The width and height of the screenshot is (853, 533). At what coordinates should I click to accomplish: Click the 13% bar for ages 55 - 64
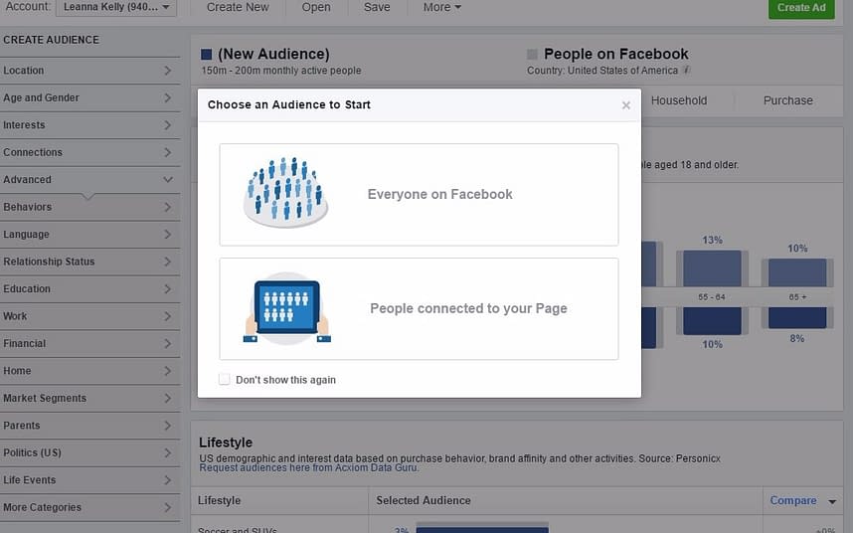(712, 268)
